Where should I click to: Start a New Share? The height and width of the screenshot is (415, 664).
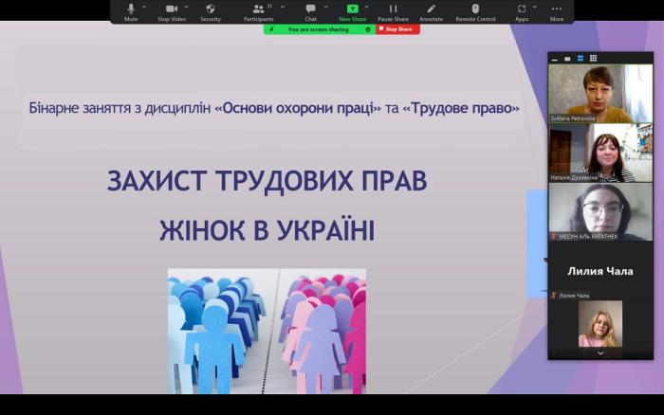[x=352, y=12]
